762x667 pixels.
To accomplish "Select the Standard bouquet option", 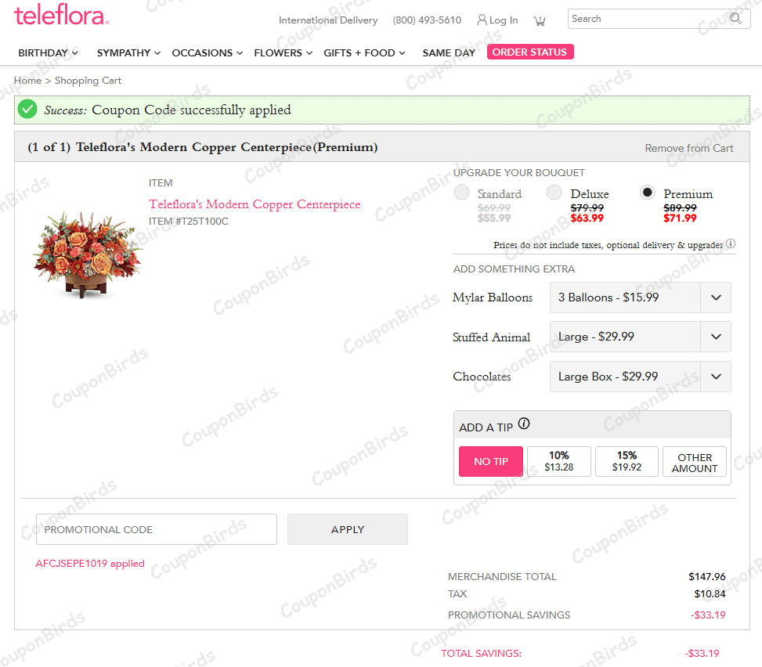I will 462,192.
